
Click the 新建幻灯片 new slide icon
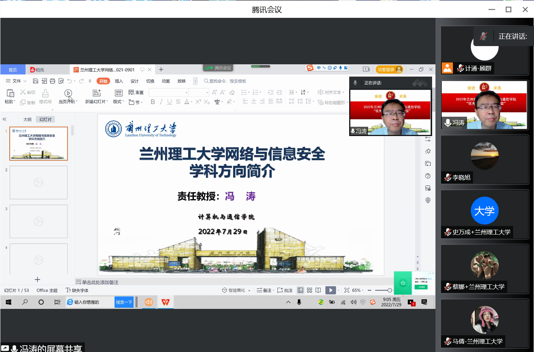(97, 93)
